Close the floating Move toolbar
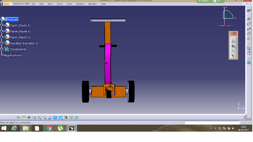This screenshot has width=253, height=142. click(x=235, y=33)
